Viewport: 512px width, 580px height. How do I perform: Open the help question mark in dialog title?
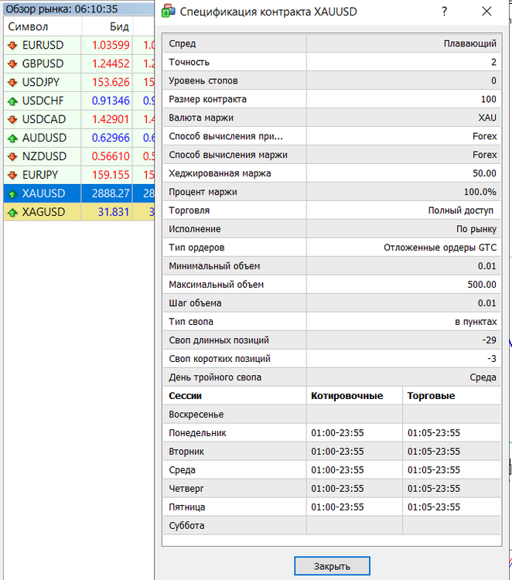444,12
